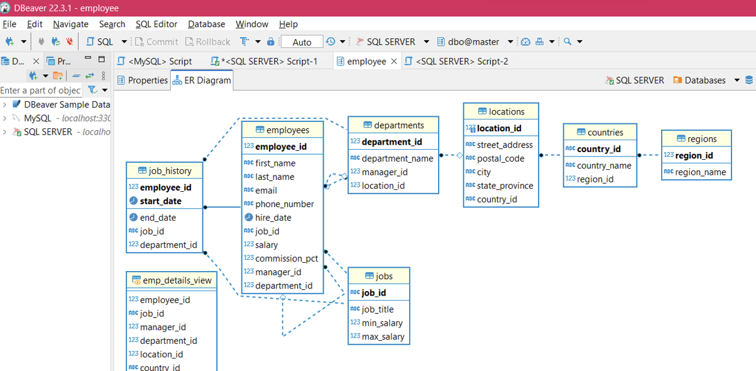
Task: Switch to the Properties sub-tab
Action: (x=143, y=80)
